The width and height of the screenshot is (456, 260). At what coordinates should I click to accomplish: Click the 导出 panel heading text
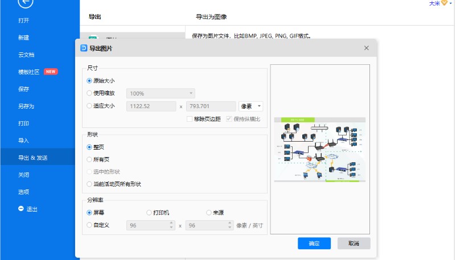tap(95, 17)
